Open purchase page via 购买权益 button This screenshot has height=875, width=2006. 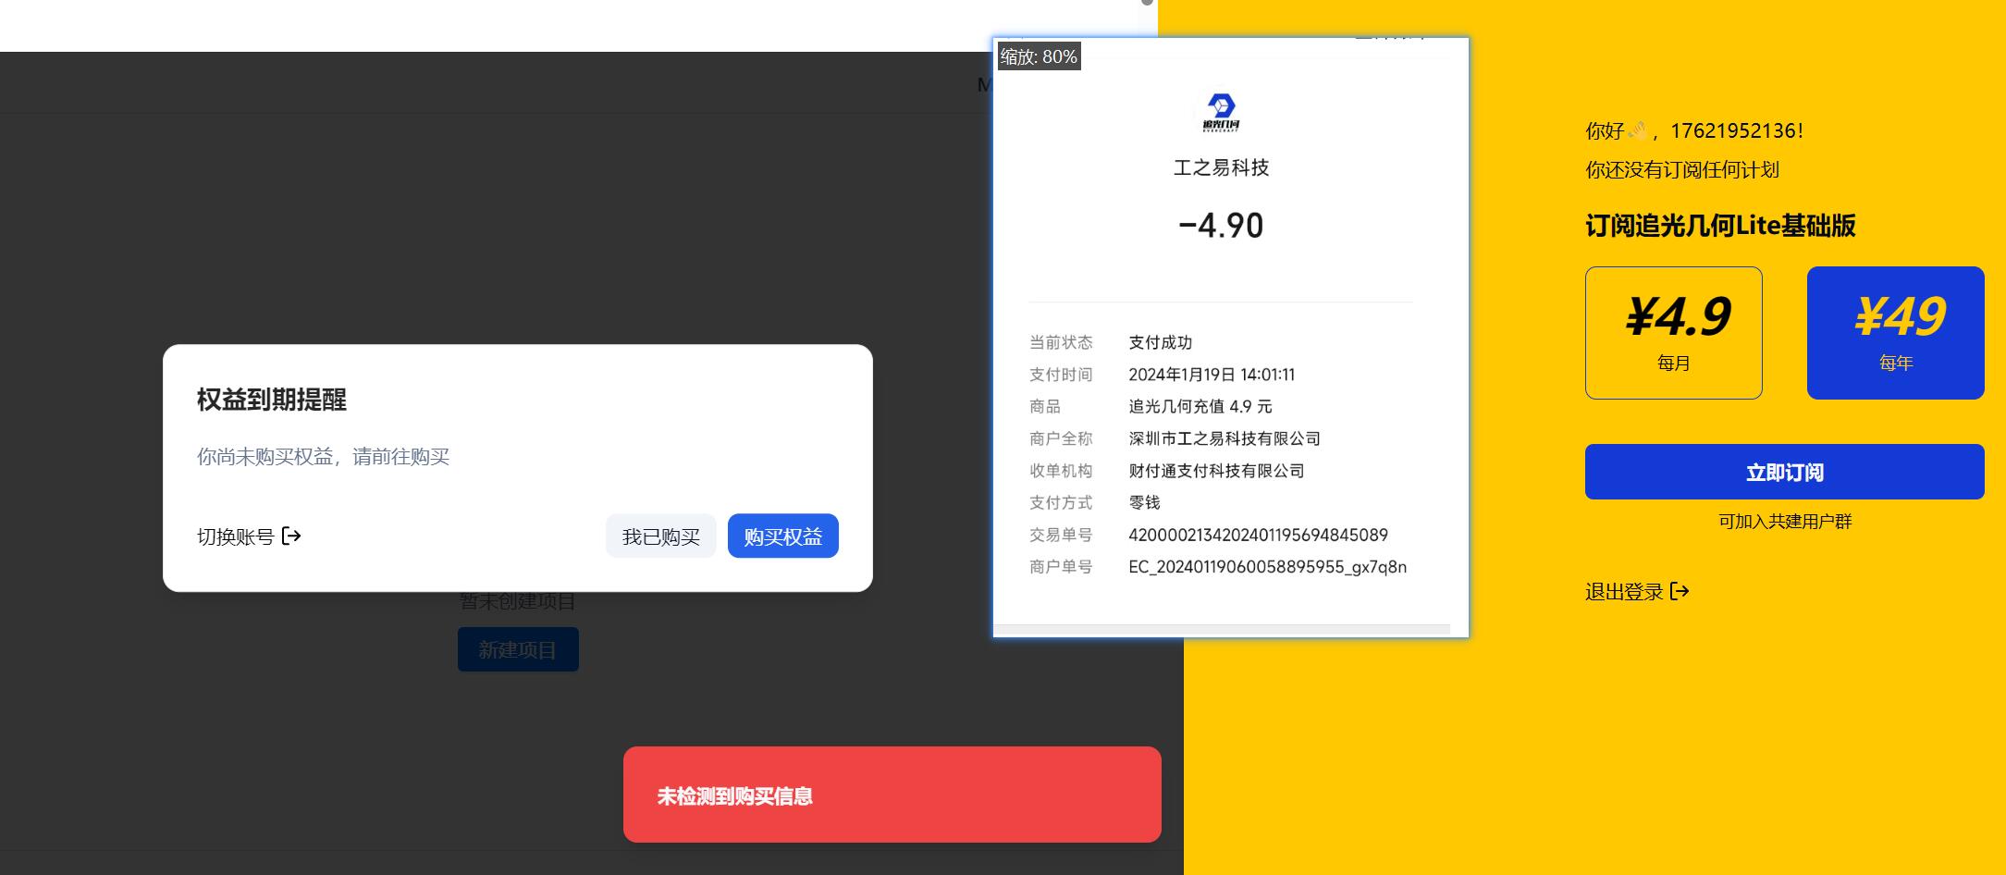[782, 536]
